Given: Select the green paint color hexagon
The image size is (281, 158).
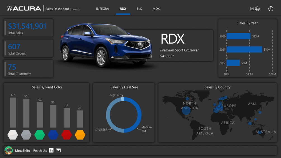Looking at the screenshot, I should click(x=40, y=135).
